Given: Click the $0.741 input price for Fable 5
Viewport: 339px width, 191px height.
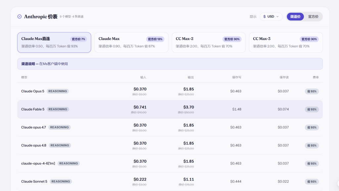Looking at the screenshot, I should point(140,107).
